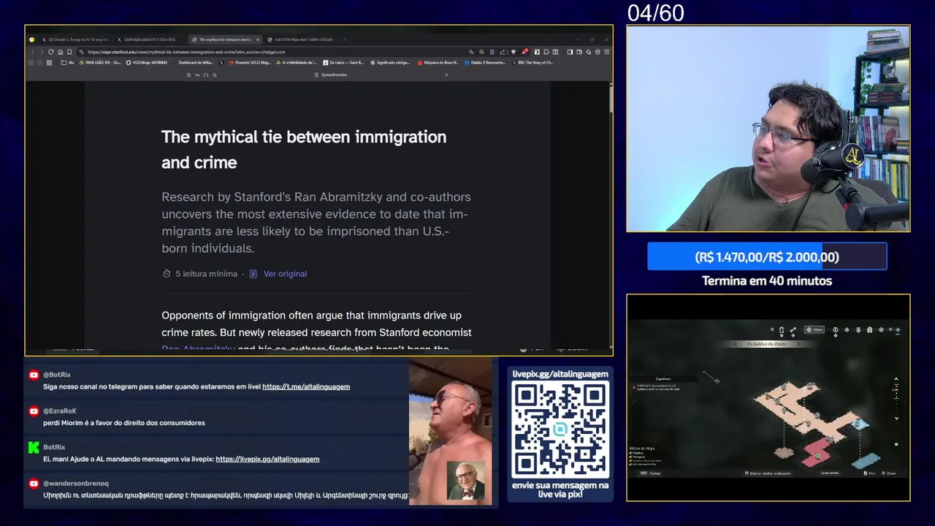Open the BBC The Story of bookmark
This screenshot has height=526, width=935.
point(533,63)
